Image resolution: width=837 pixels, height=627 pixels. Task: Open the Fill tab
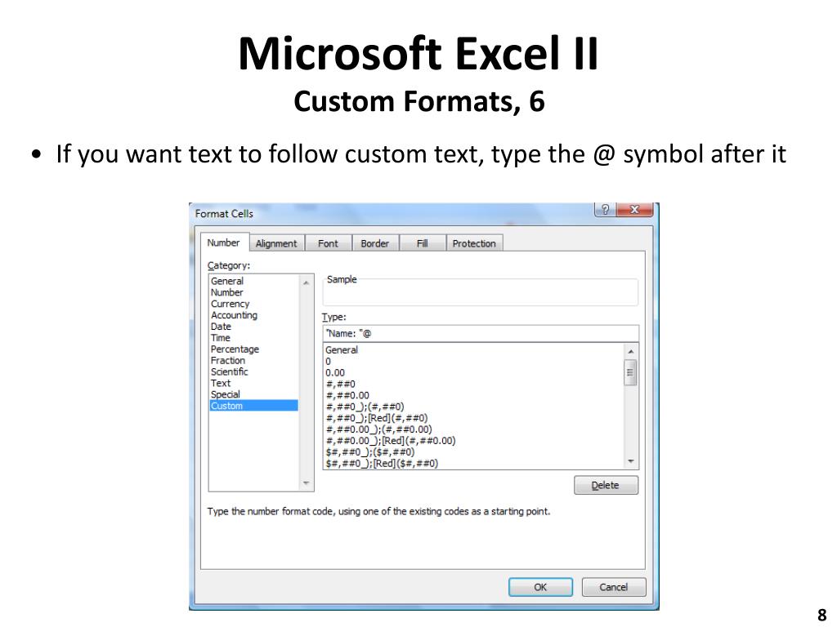point(423,243)
